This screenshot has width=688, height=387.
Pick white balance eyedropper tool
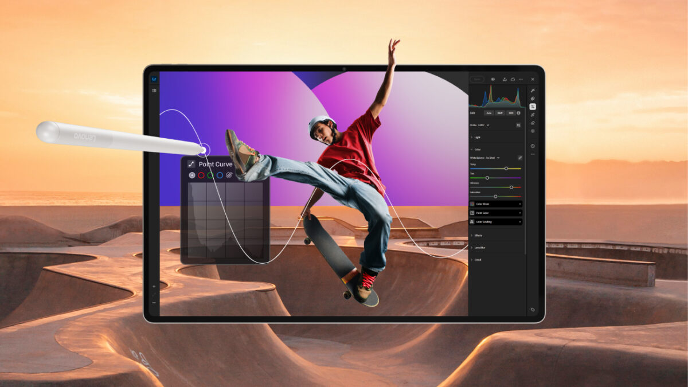pos(519,158)
